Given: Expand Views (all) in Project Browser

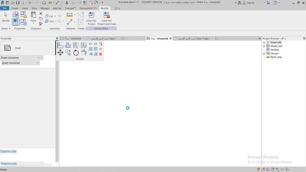Looking at the screenshot, I should tap(264, 43).
